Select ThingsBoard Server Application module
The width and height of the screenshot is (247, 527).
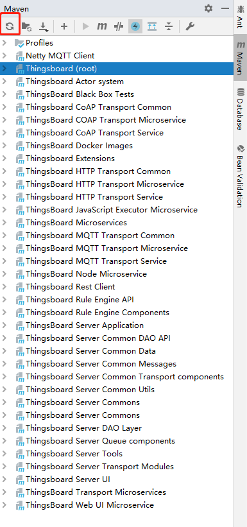click(x=85, y=325)
